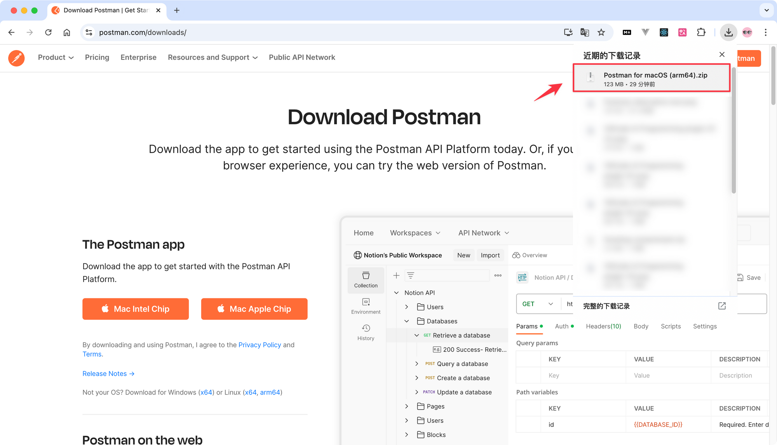Open the Environment panel icon

click(x=366, y=306)
